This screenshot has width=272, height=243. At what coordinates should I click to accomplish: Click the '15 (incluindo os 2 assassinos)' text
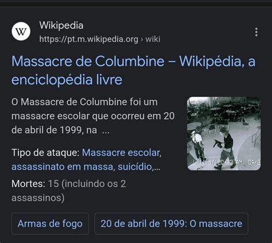[68, 191]
